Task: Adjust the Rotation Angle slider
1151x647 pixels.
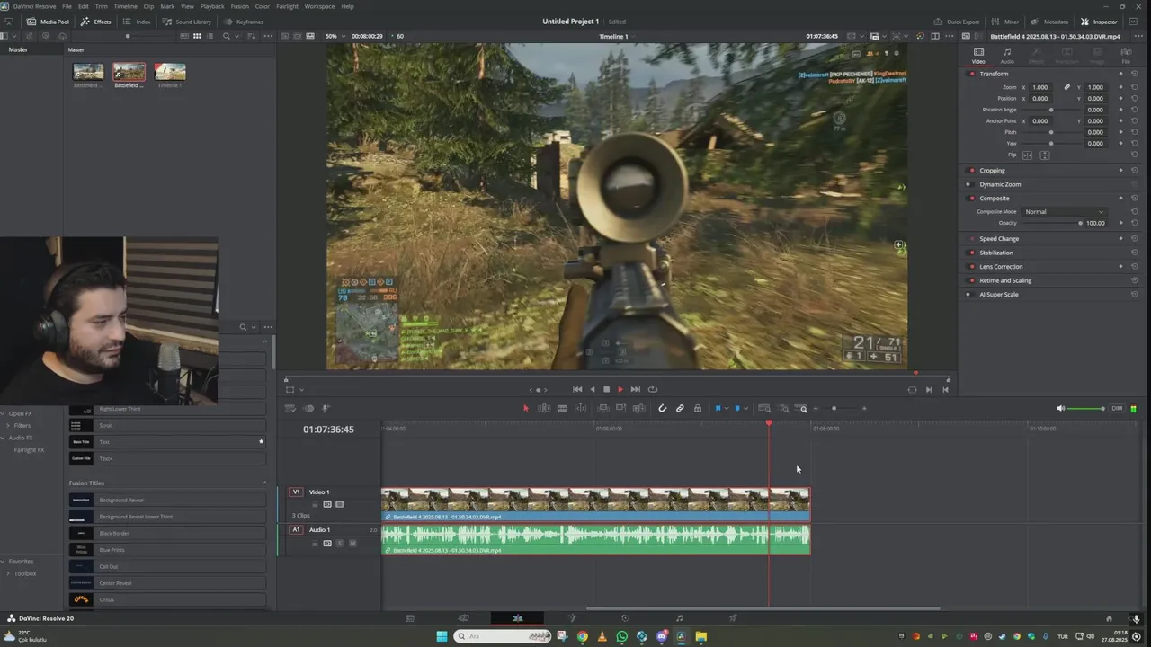Action: tap(1051, 110)
